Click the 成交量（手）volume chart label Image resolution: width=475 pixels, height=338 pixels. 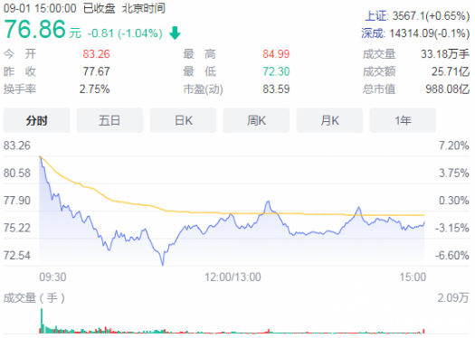pos(34,298)
